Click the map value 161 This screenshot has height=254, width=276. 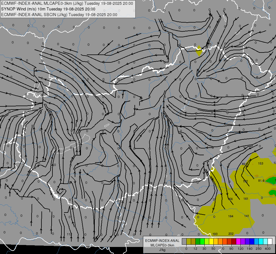(246, 199)
